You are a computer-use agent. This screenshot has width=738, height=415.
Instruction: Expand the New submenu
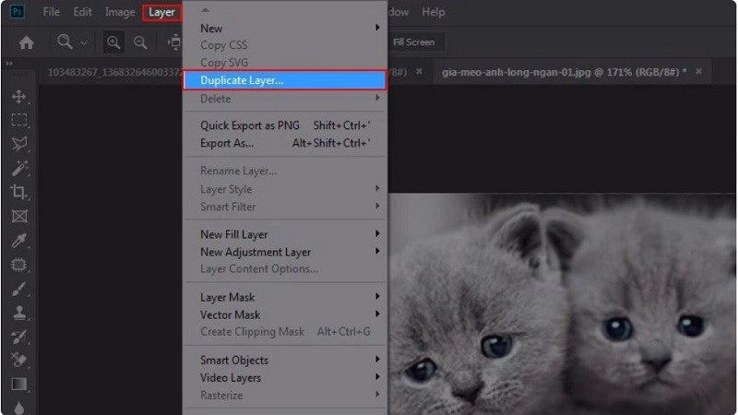coord(285,29)
